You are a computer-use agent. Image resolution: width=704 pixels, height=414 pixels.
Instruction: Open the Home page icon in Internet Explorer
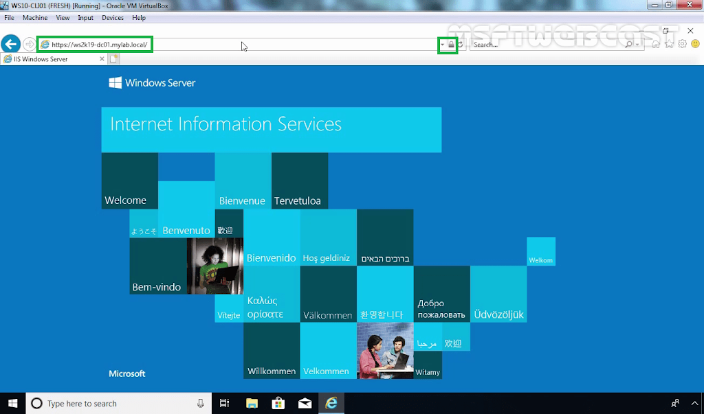click(656, 44)
